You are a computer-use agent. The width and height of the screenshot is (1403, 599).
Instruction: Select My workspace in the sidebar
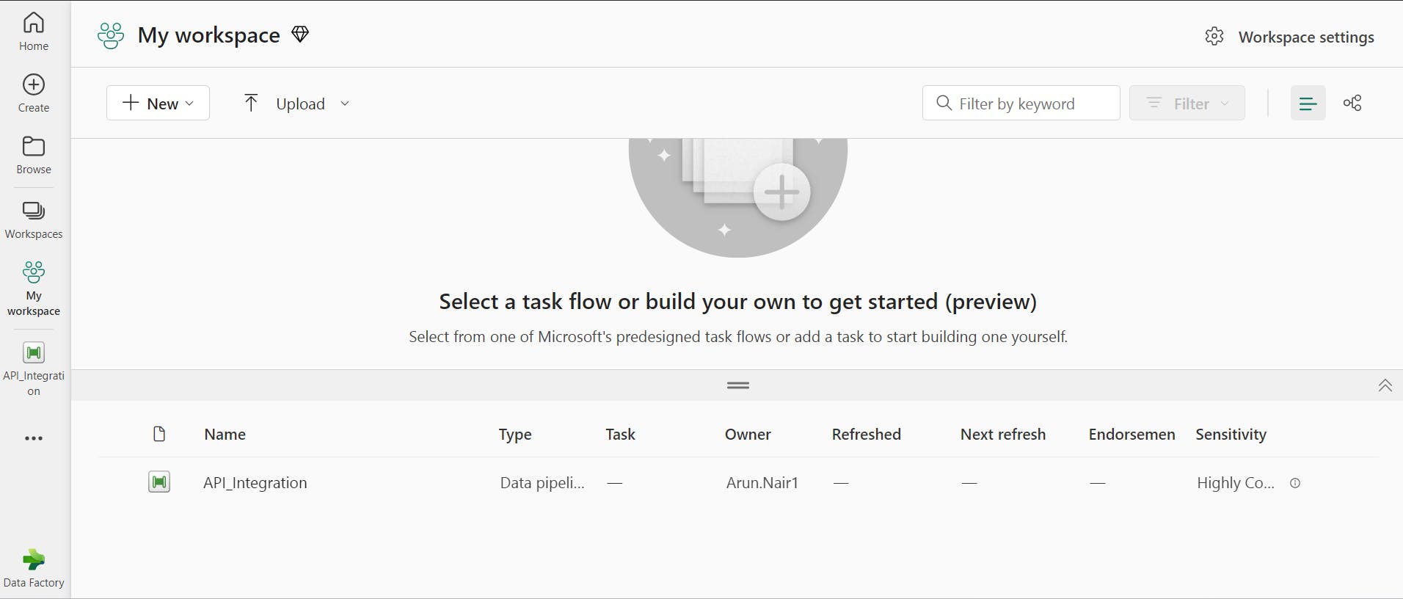pyautogui.click(x=34, y=288)
